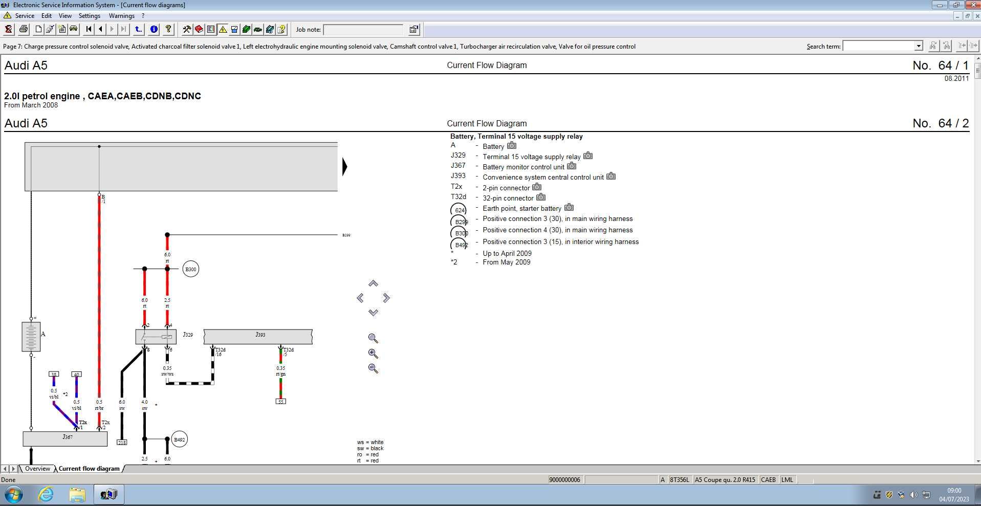
Task: Launch Internet Explorer from taskbar
Action: click(46, 495)
